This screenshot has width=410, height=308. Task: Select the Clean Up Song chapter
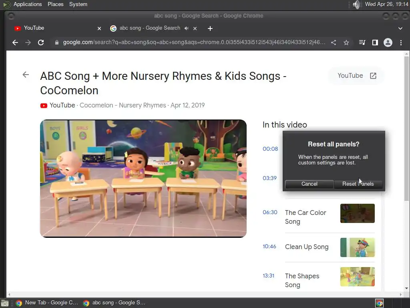point(307,247)
